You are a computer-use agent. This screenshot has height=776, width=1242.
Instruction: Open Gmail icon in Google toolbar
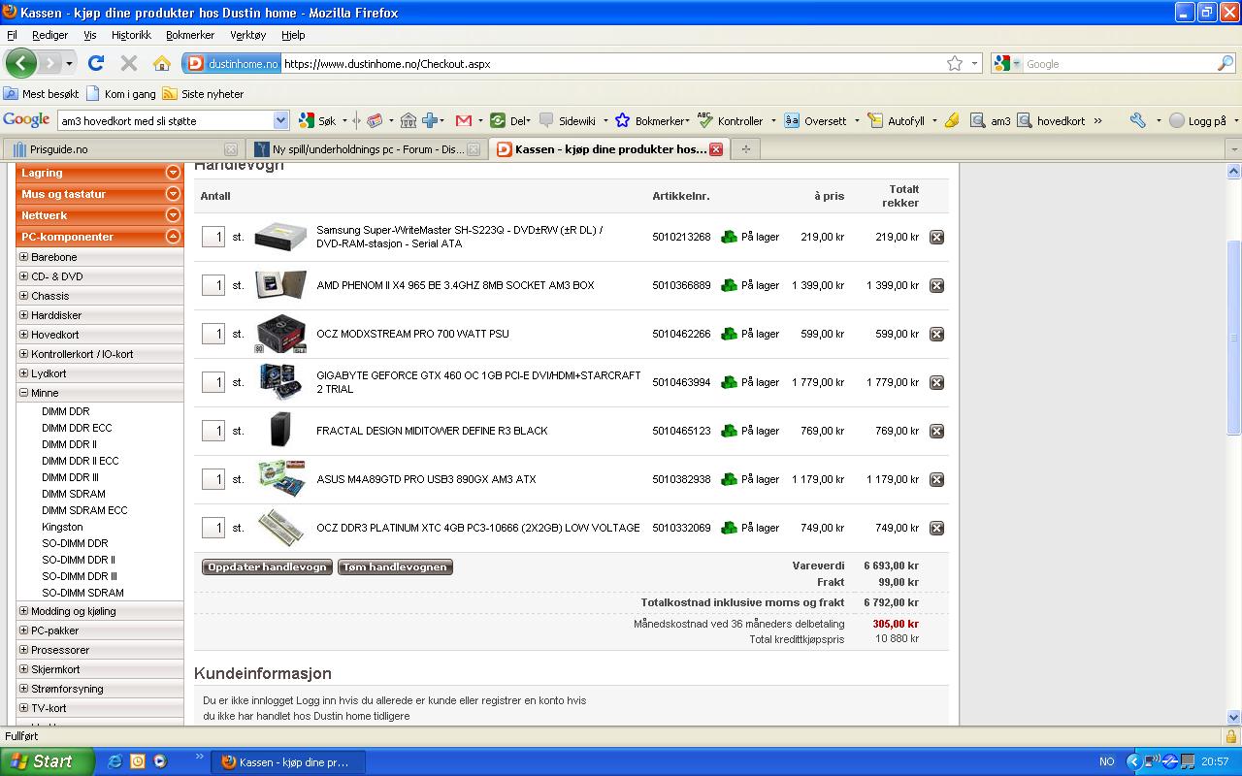coord(463,120)
